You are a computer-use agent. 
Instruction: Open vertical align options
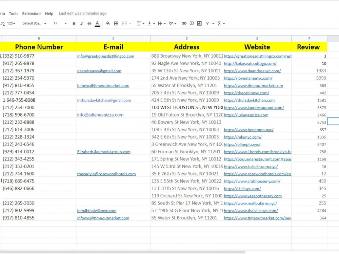151,24
